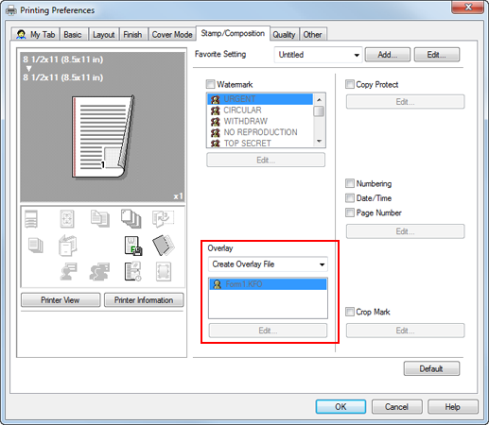Click Edit... under the Overlay file list
The height and width of the screenshot is (425, 489).
pyautogui.click(x=268, y=331)
